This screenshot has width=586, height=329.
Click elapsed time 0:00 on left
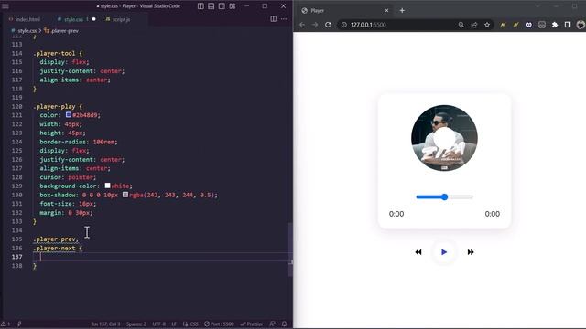[396, 214]
